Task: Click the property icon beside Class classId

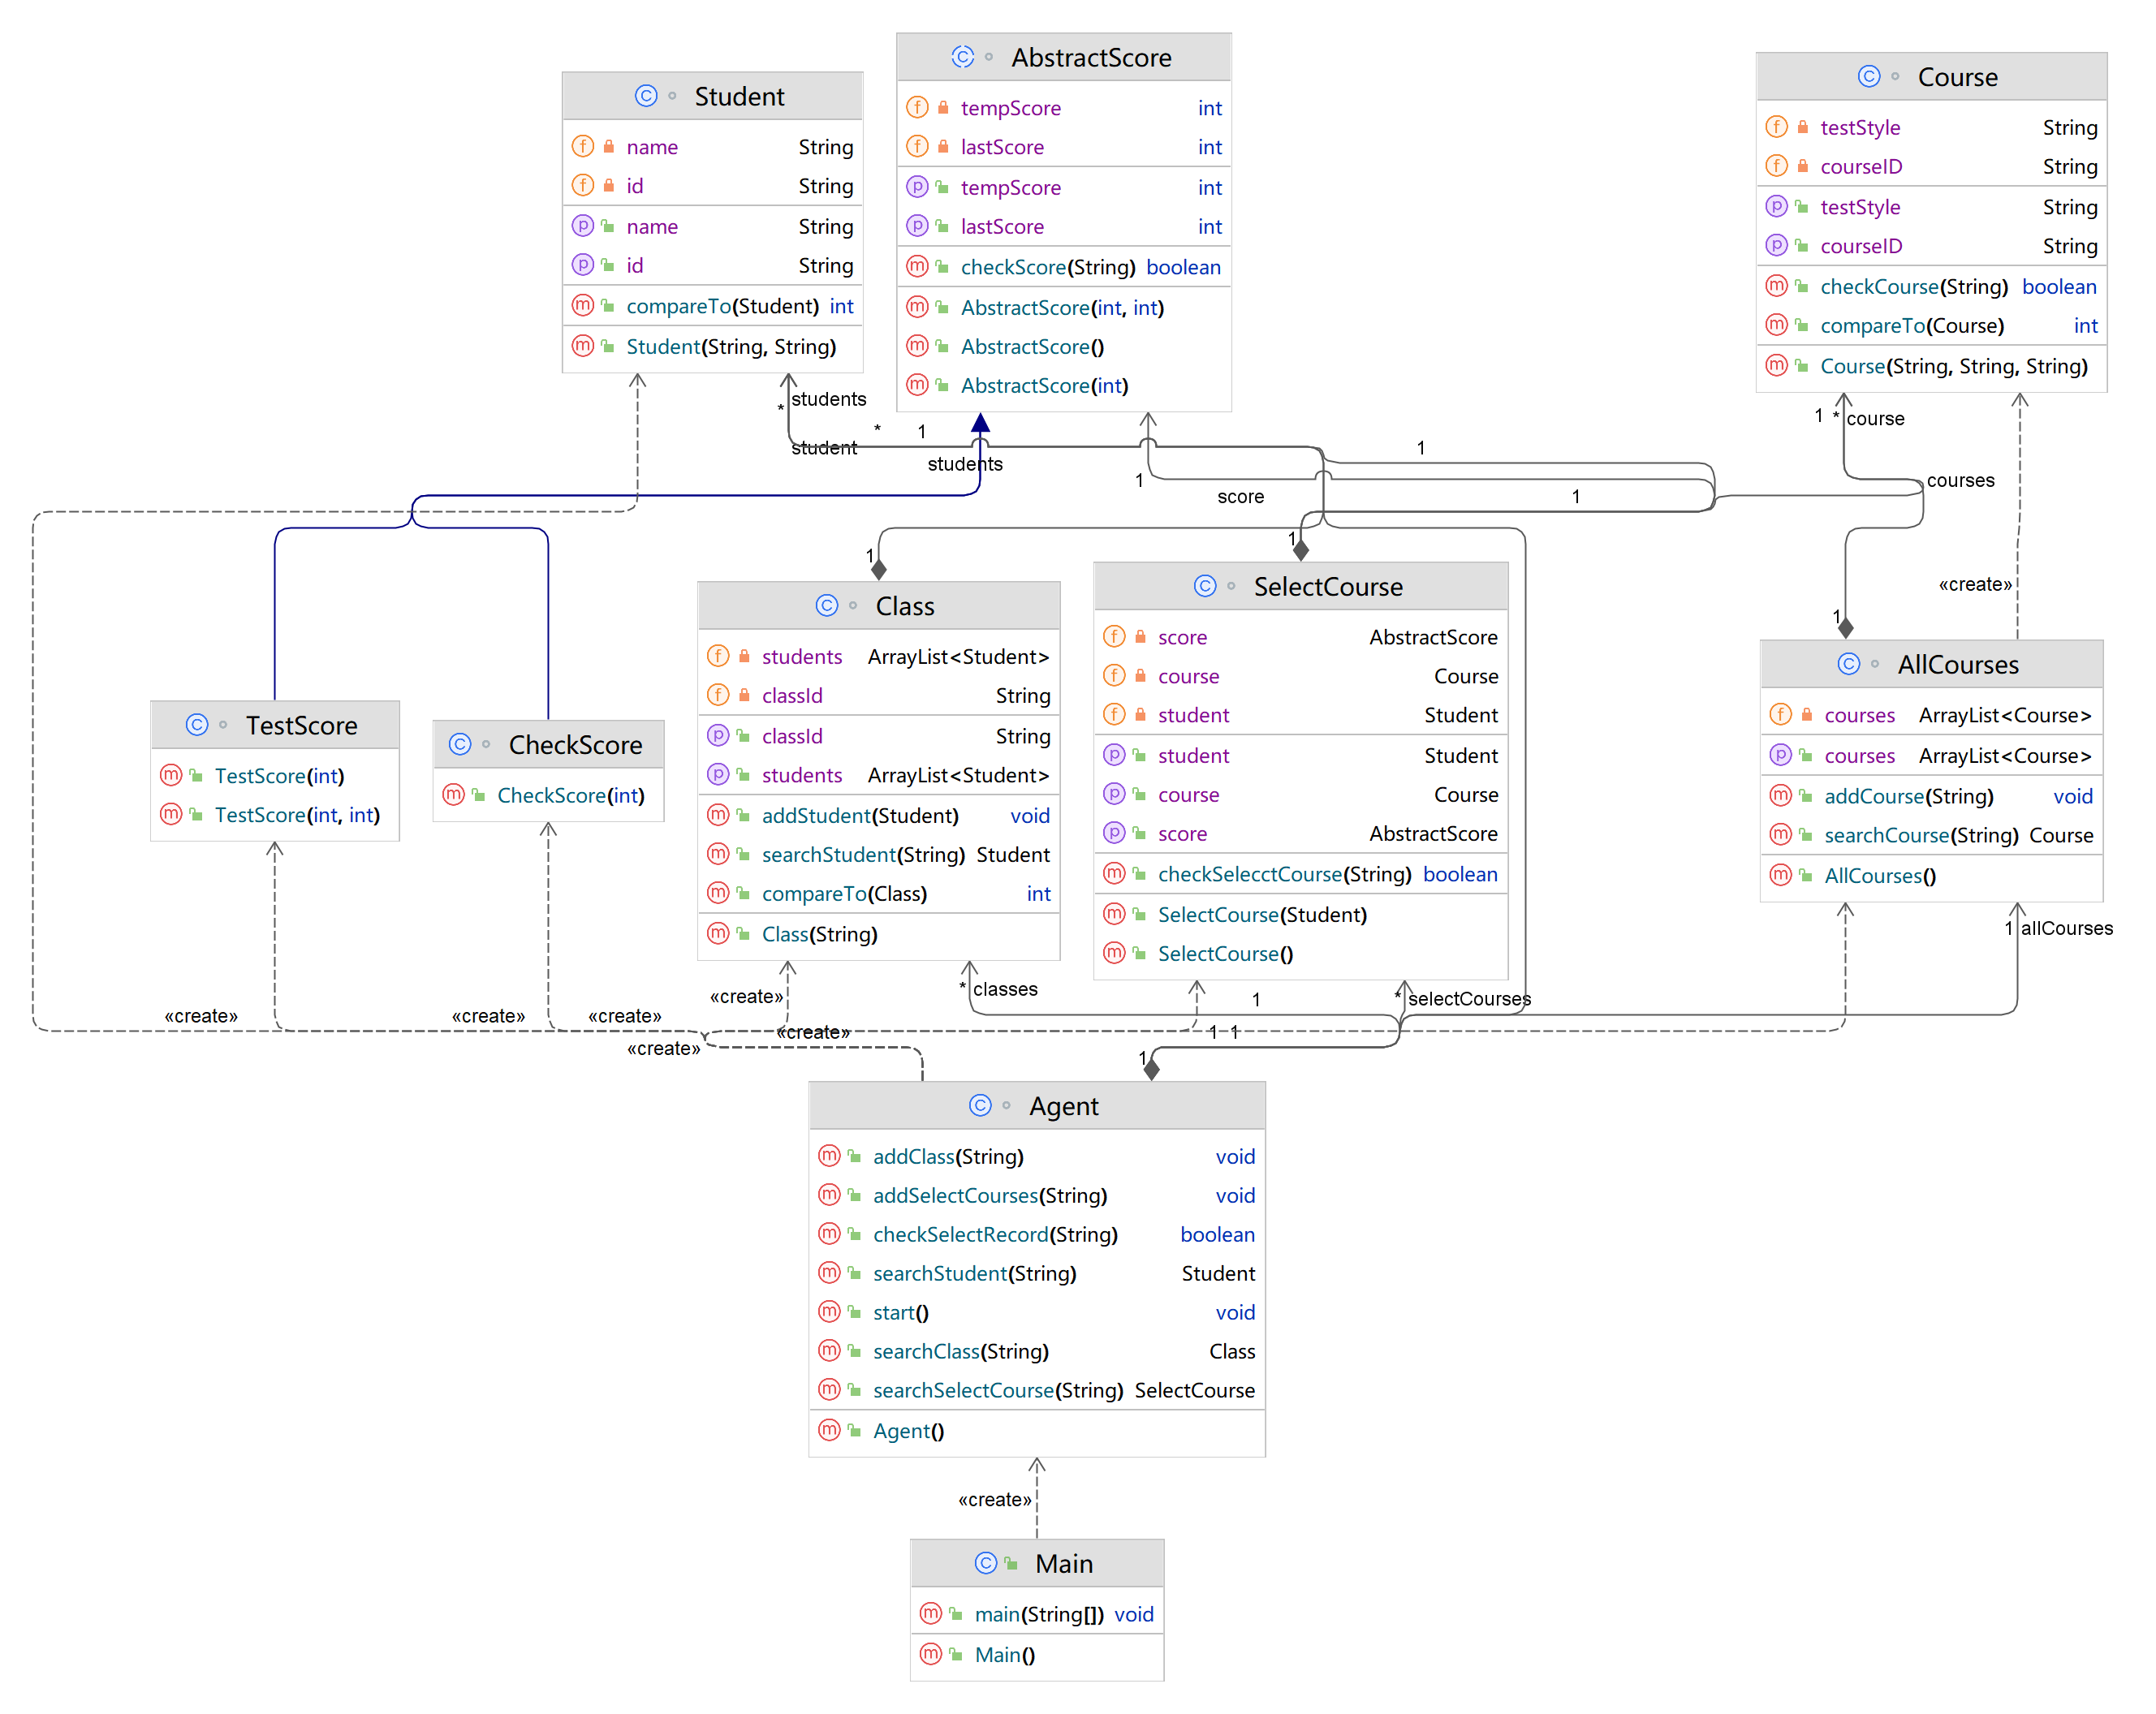Action: (718, 736)
